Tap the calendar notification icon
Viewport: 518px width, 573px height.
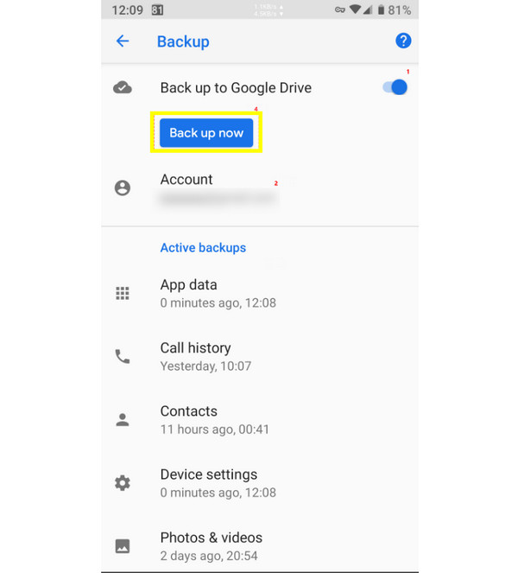[x=157, y=10]
